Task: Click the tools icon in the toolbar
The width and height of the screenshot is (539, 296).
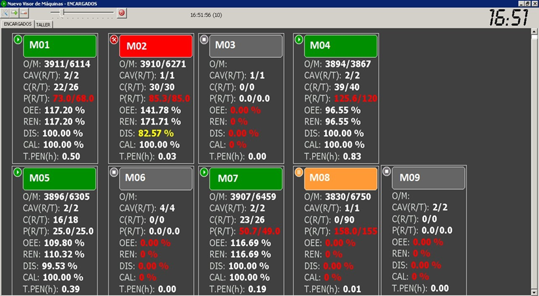Action: tap(6, 13)
